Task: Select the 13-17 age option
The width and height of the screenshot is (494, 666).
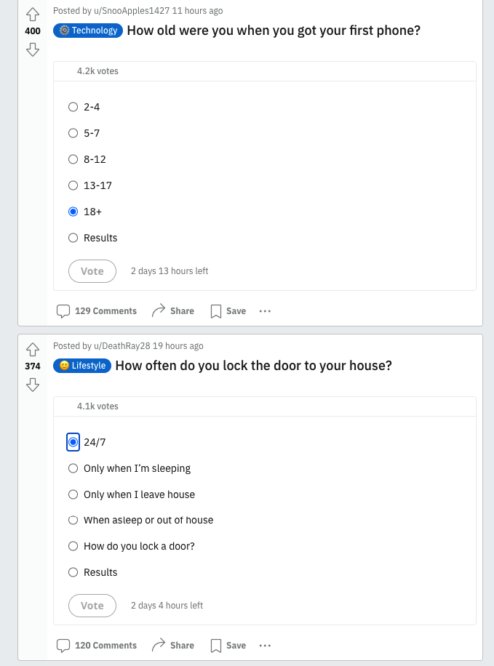Action: (x=73, y=185)
